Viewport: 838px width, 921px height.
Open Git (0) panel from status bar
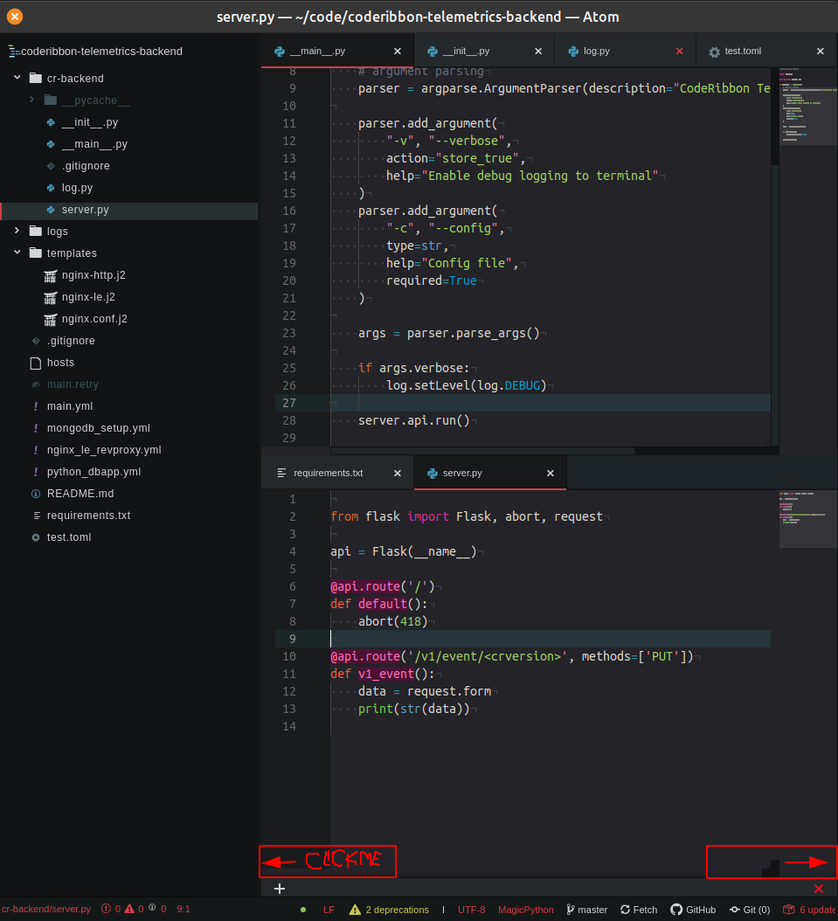pos(750,910)
